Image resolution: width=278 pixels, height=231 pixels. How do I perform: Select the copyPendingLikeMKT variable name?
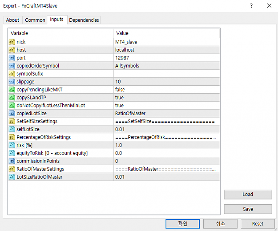[x=40, y=90]
